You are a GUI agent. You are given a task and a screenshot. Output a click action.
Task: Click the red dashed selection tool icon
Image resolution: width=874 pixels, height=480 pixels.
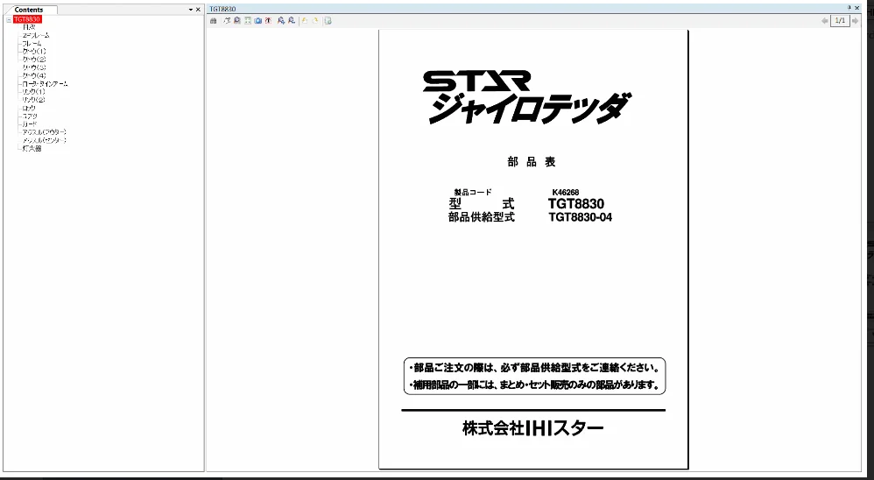coord(268,21)
